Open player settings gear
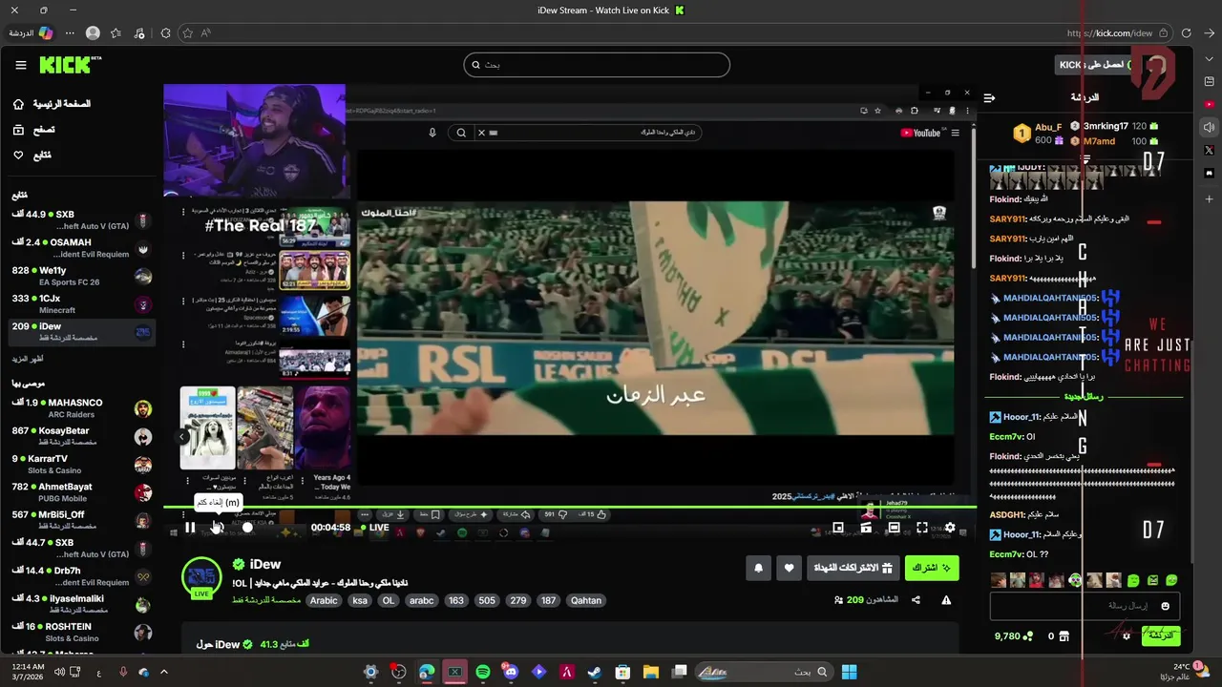The width and height of the screenshot is (1222, 687). pos(949,528)
